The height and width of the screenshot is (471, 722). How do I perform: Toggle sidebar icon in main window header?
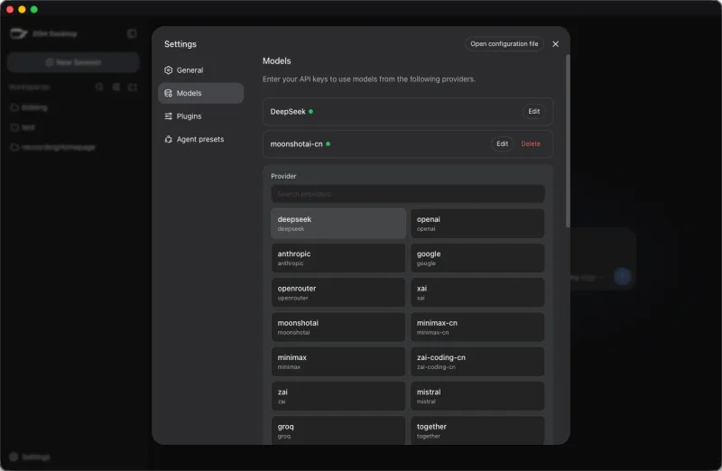(132, 33)
